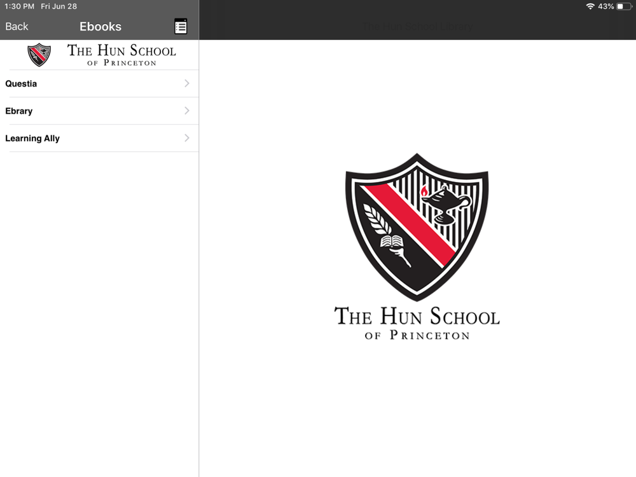Tap the 43% battery percentage
The image size is (636, 477).
tap(605, 6)
